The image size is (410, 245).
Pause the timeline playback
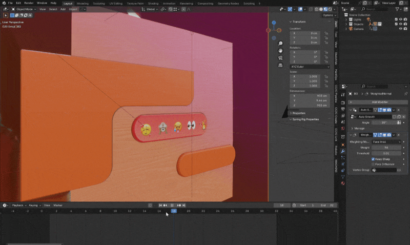(x=172, y=205)
